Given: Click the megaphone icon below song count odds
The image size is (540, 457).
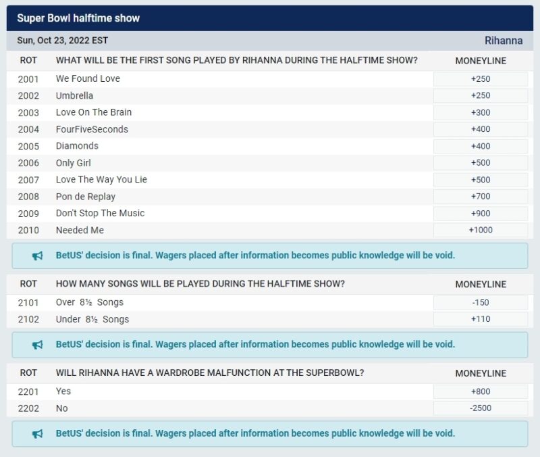Looking at the screenshot, I should point(38,344).
